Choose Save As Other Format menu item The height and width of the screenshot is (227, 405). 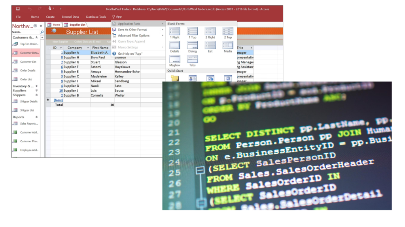[138, 30]
